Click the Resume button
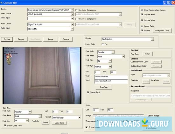Screen dimensions: 175x134 click(x=66, y=39)
